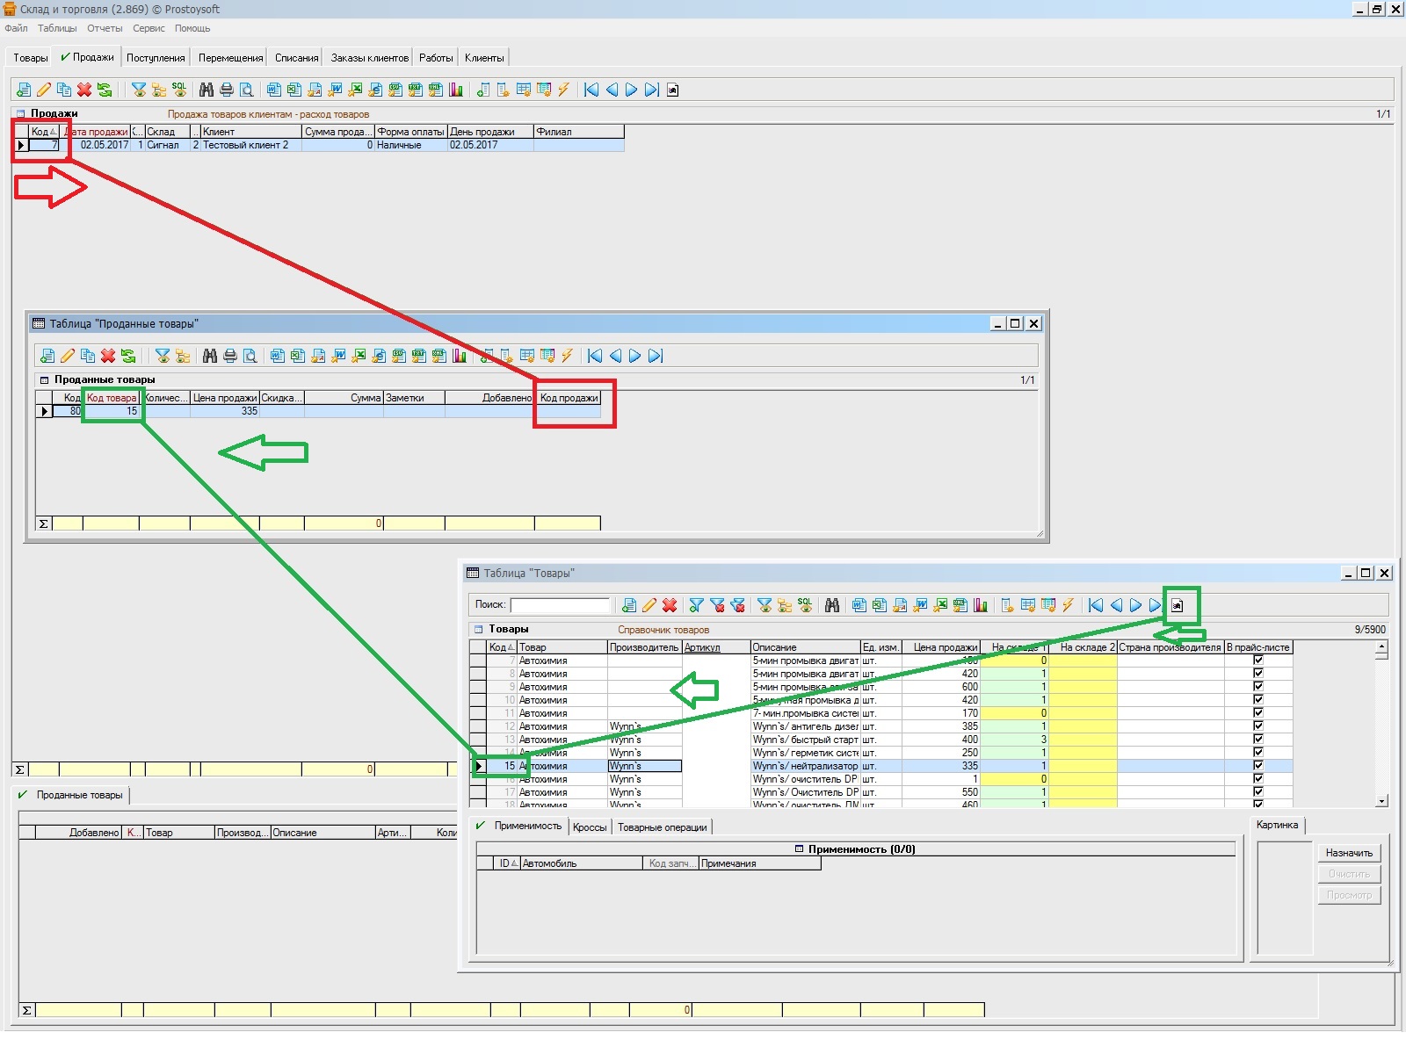The height and width of the screenshot is (1054, 1406).
Task: Click SQL query icon in main toolbar
Action: (x=179, y=90)
